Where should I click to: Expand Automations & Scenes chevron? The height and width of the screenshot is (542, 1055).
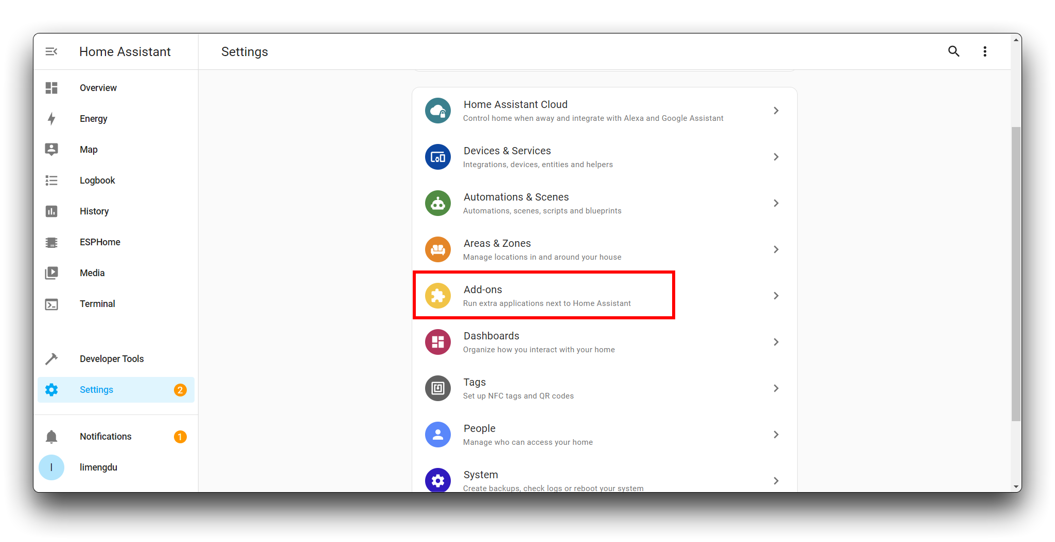point(776,203)
